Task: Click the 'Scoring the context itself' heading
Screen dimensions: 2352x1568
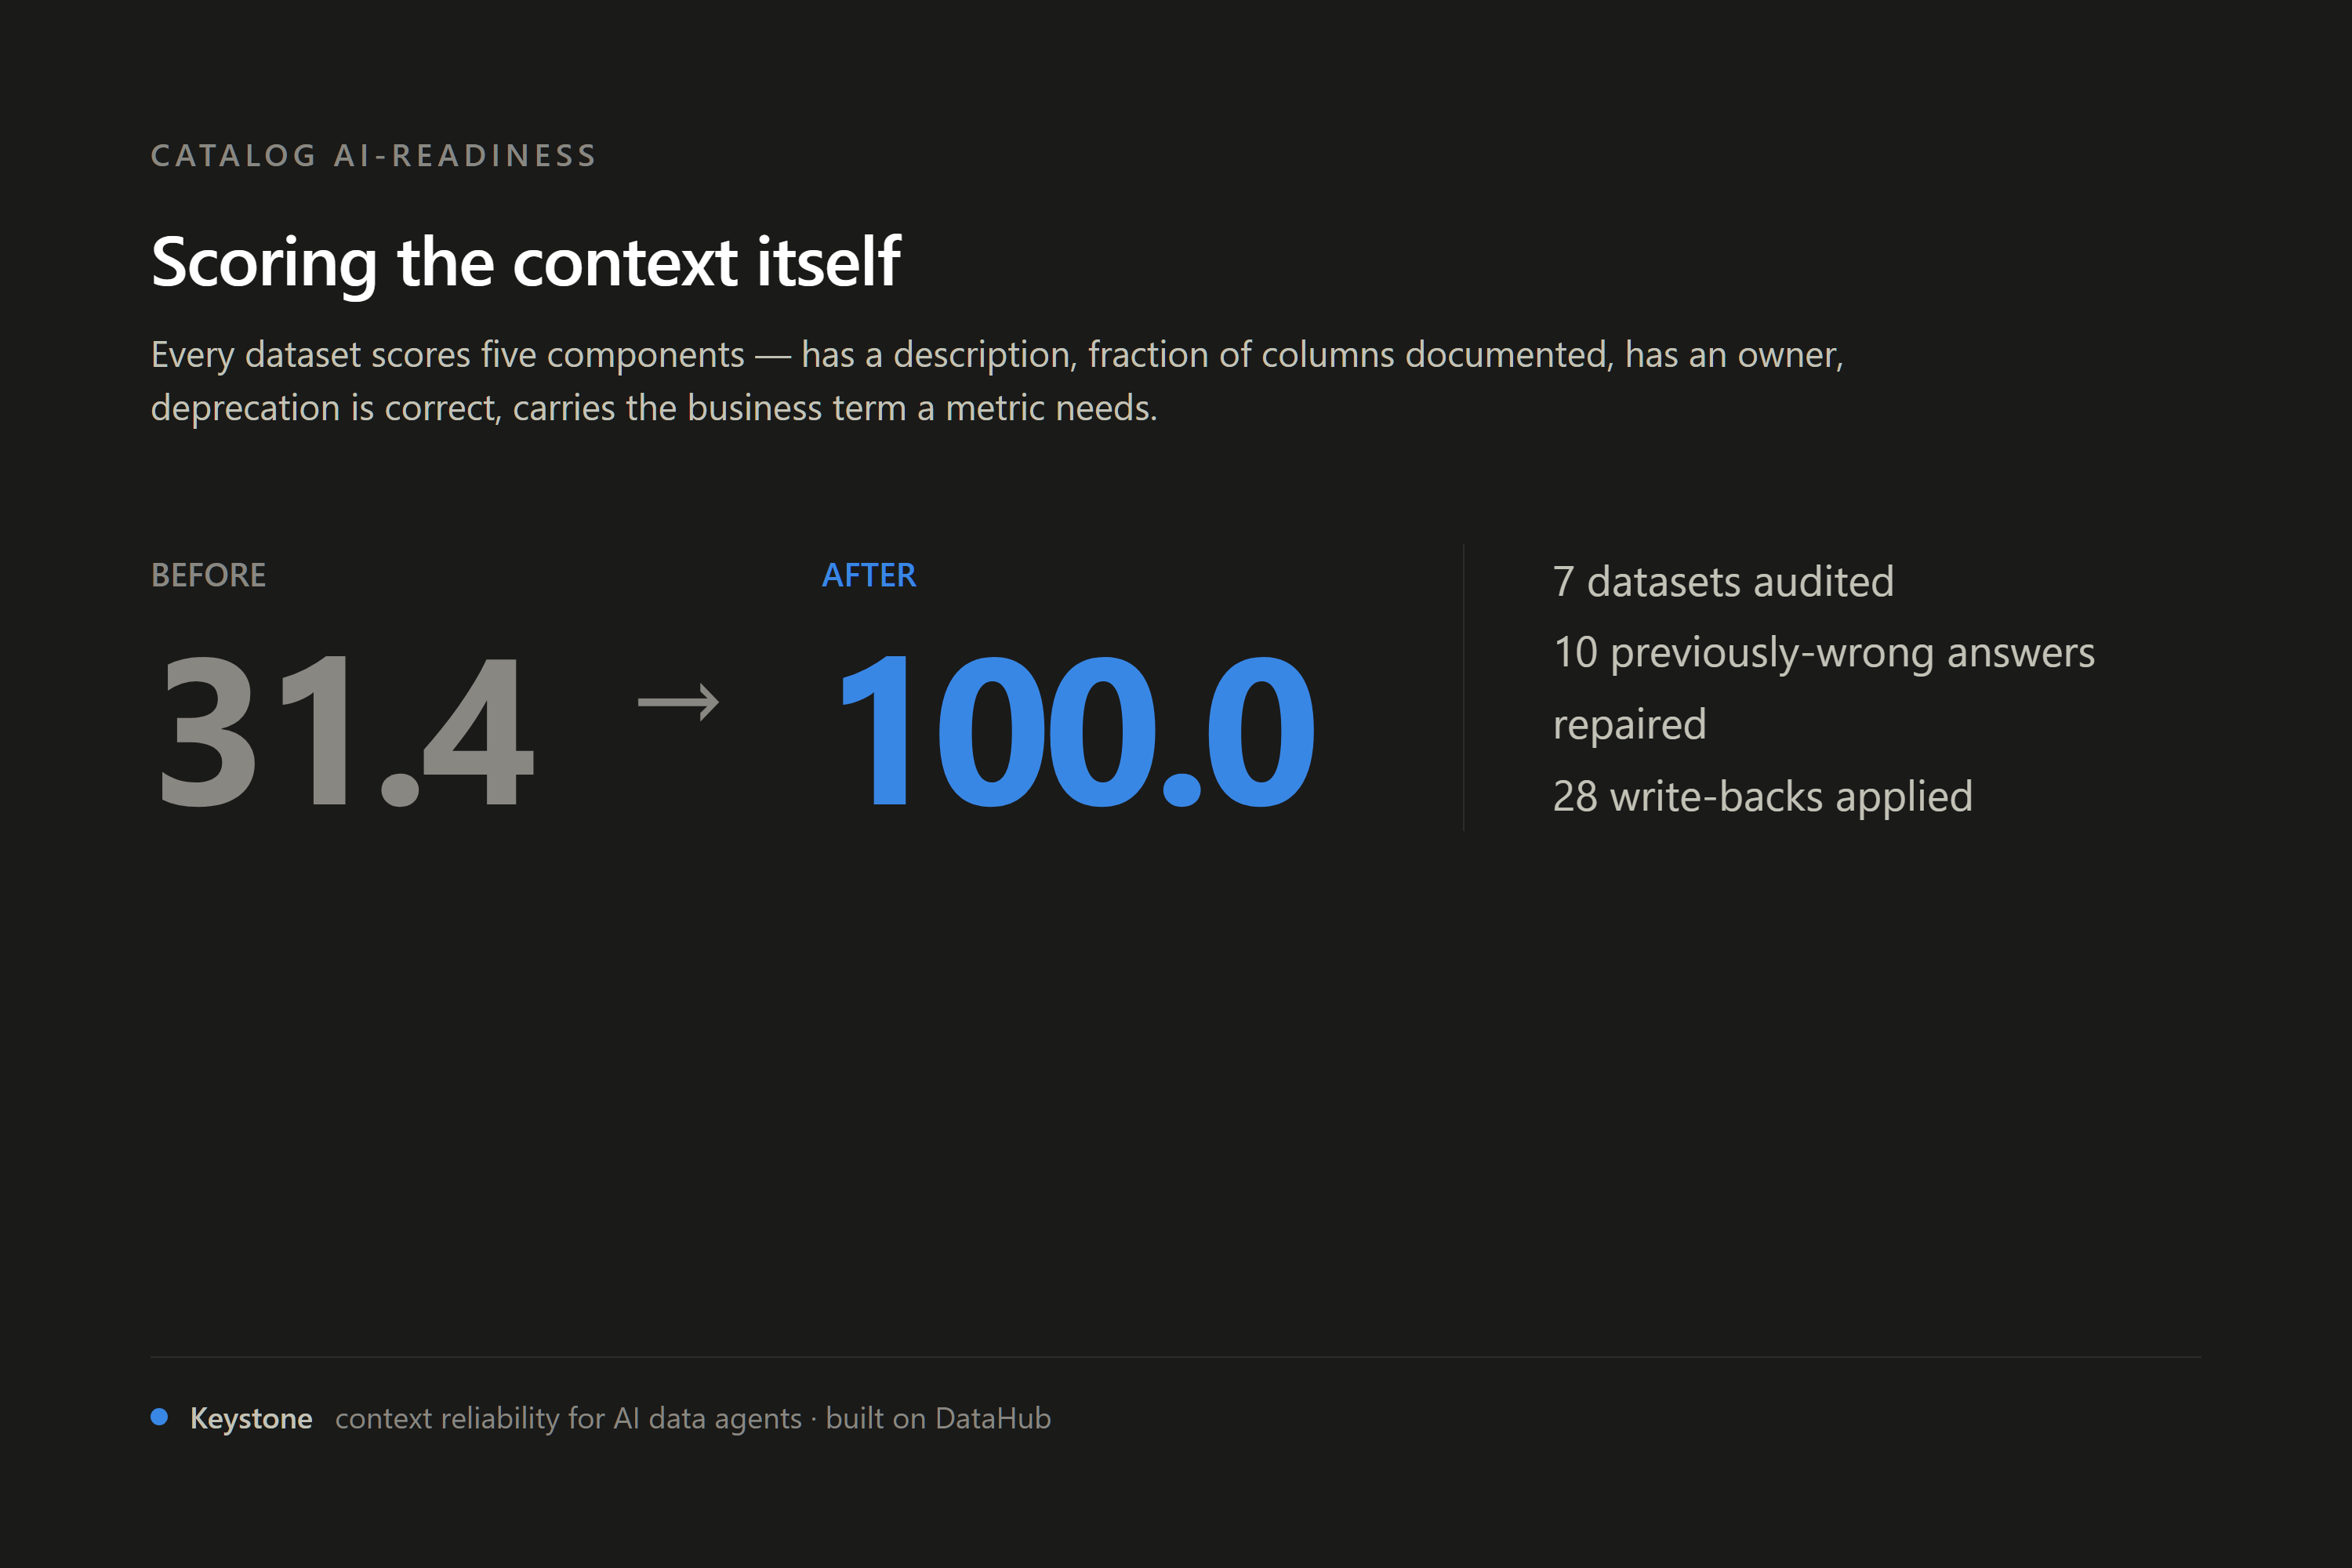Action: tap(526, 262)
